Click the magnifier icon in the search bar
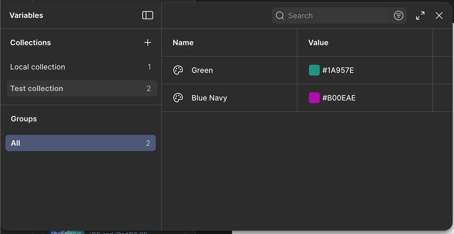 pyautogui.click(x=280, y=16)
